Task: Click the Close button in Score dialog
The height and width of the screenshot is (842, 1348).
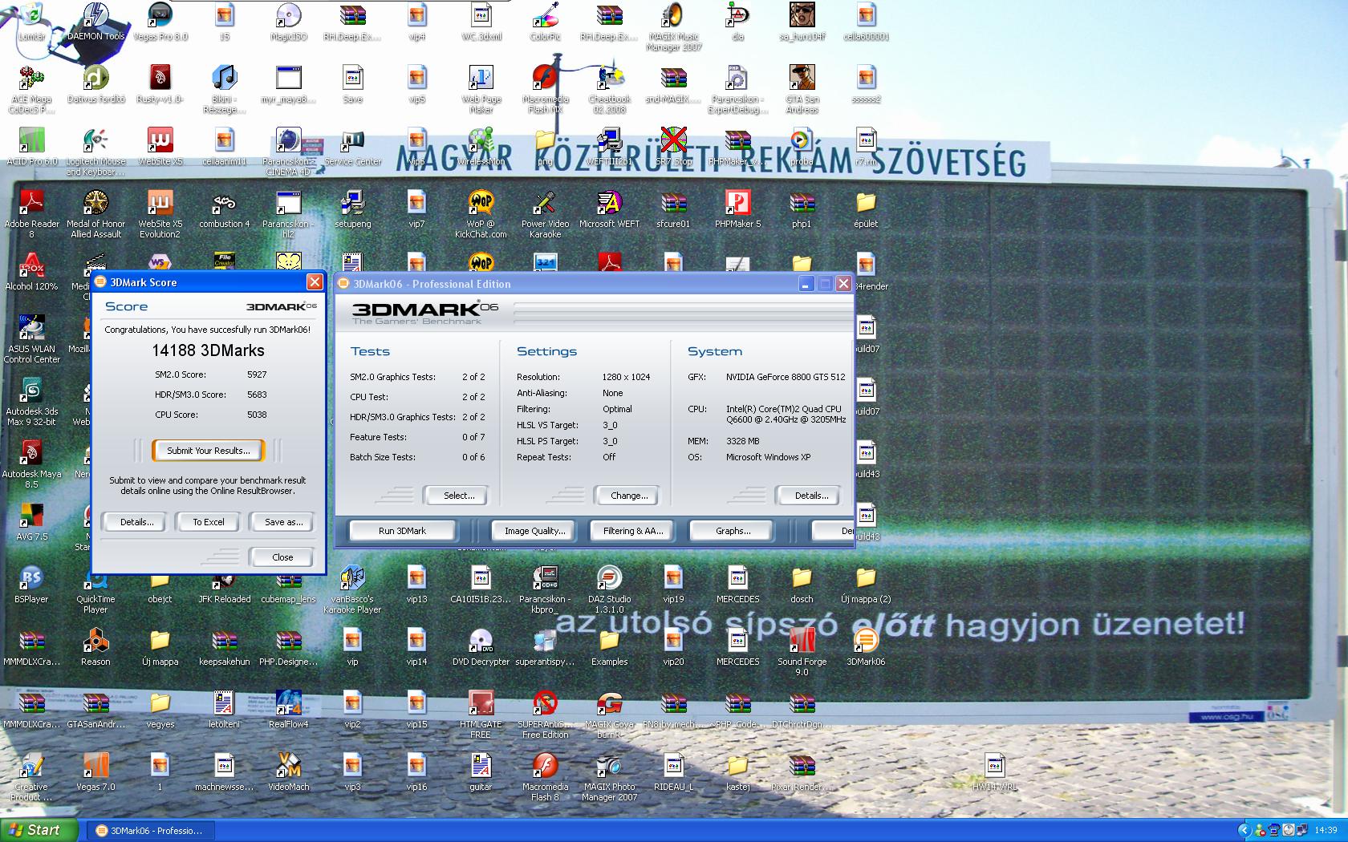Action: 282,557
